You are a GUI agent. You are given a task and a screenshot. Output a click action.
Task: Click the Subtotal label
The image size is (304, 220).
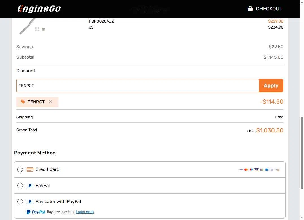click(25, 57)
